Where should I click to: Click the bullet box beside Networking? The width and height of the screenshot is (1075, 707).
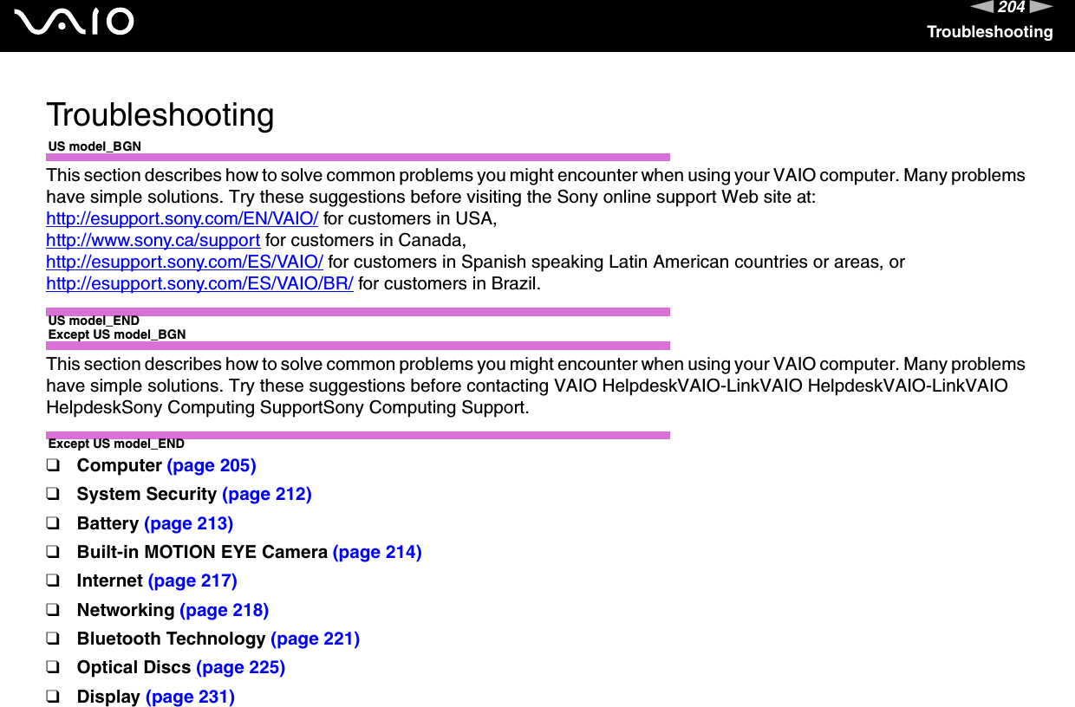pyautogui.click(x=53, y=610)
